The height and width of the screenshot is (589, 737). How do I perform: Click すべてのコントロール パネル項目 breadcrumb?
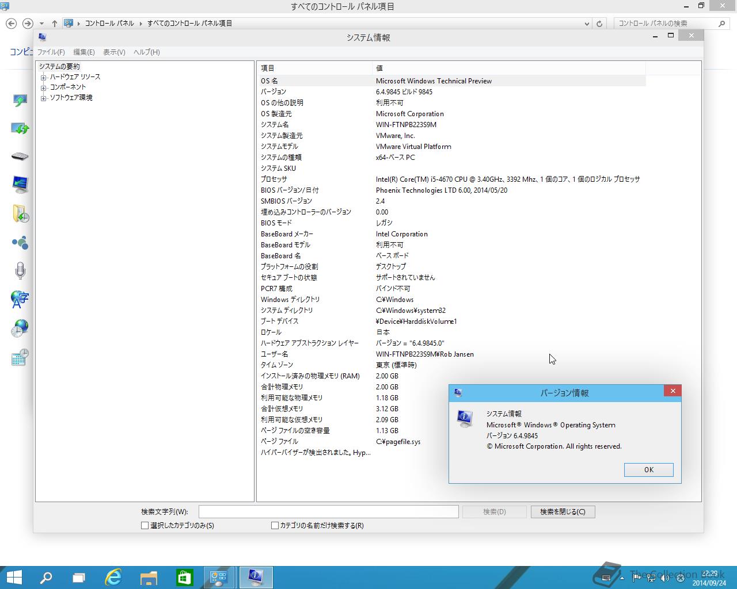click(190, 24)
